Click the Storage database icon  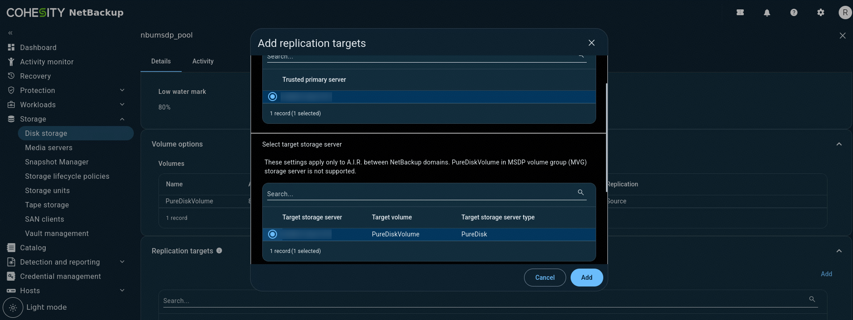(11, 119)
